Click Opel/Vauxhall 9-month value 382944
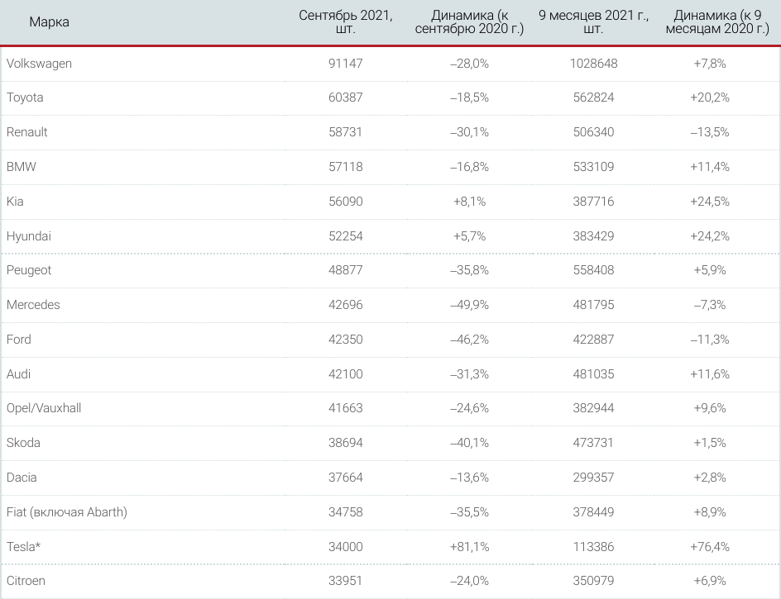Screen dimensions: 781x599 click(x=593, y=408)
